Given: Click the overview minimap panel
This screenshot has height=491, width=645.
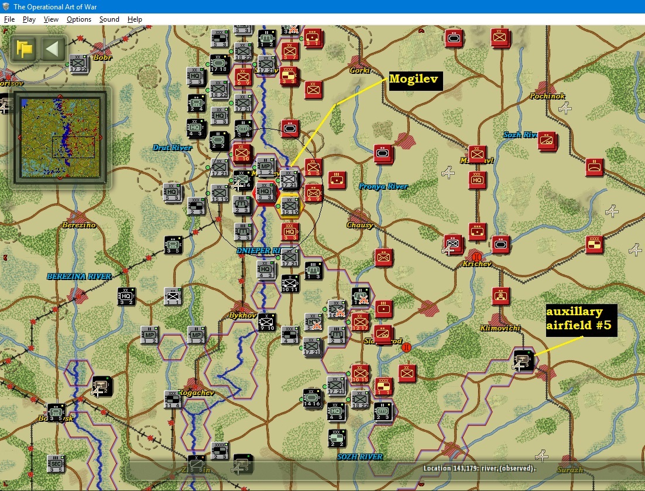Looking at the screenshot, I should pyautogui.click(x=60, y=138).
